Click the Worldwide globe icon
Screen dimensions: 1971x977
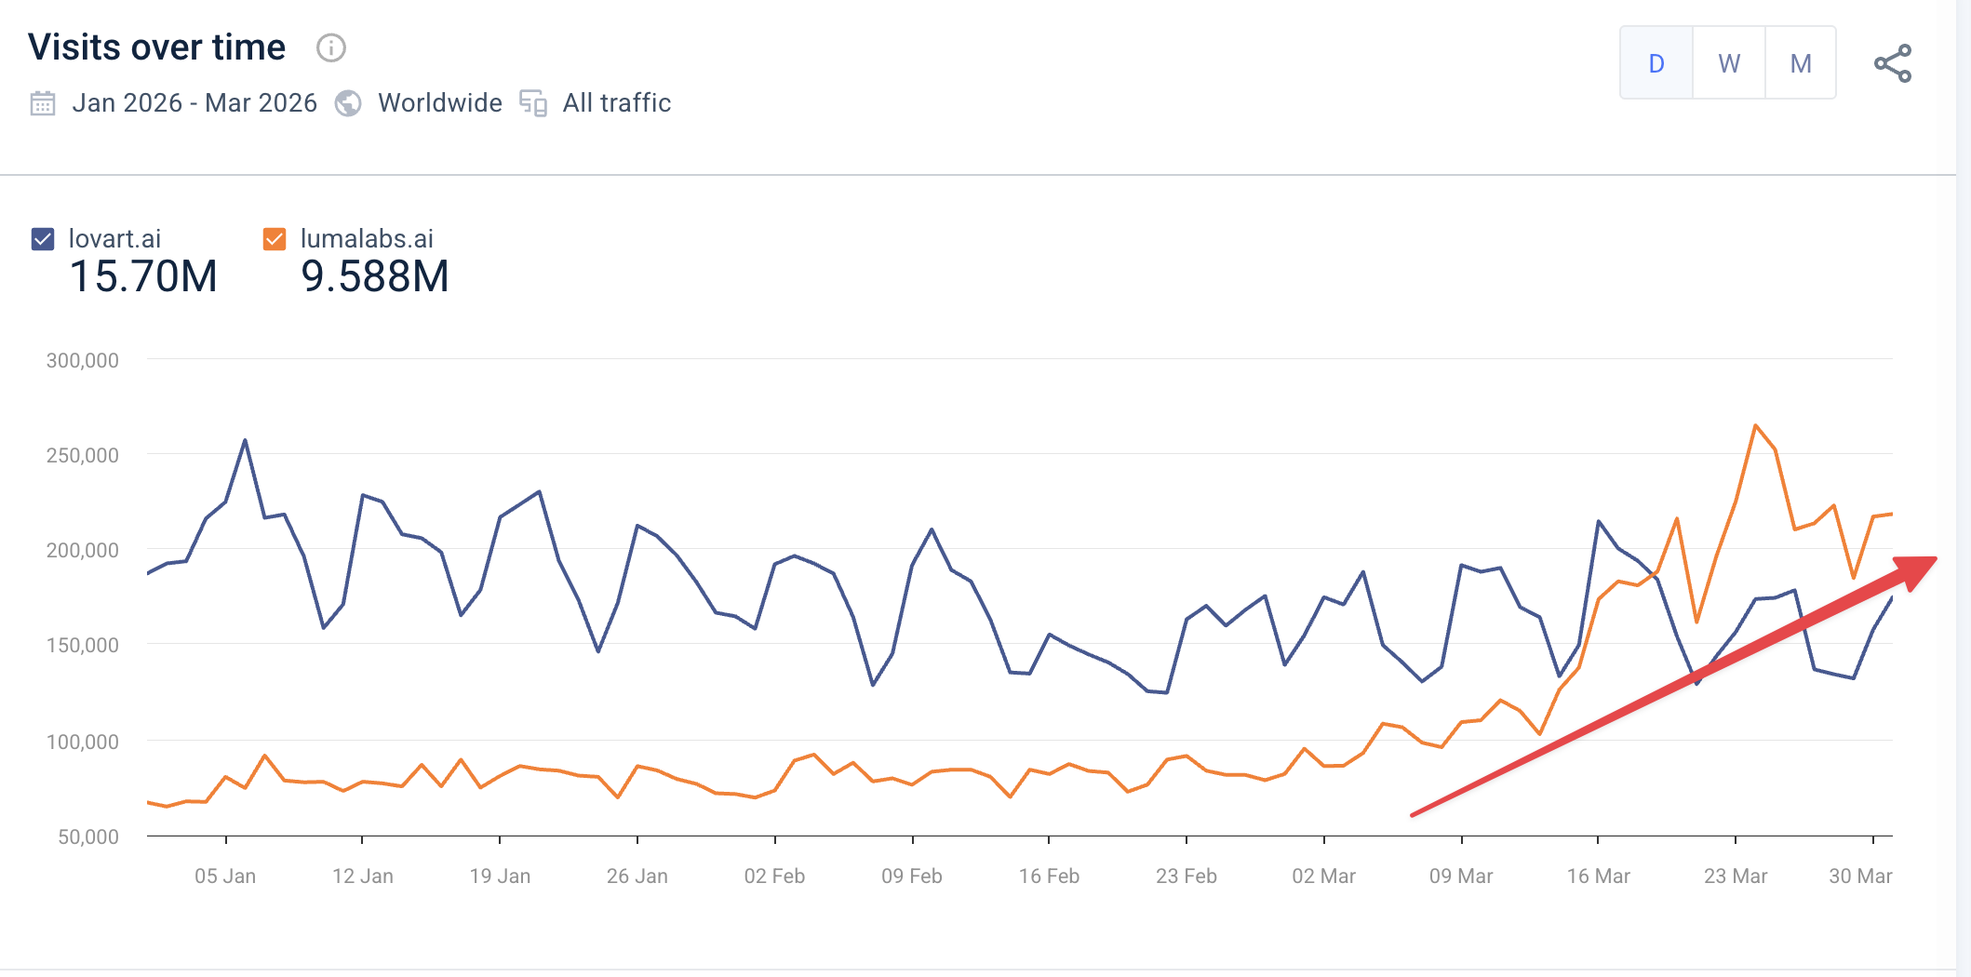point(348,102)
